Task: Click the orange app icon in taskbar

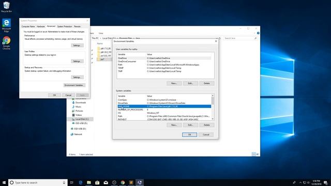Action: (x=131, y=182)
